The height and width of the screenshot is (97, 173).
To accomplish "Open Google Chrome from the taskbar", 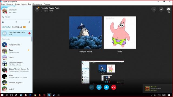I will (35, 95).
